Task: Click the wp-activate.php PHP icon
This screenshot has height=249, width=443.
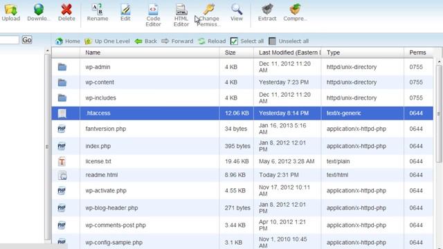Action: (x=62, y=191)
